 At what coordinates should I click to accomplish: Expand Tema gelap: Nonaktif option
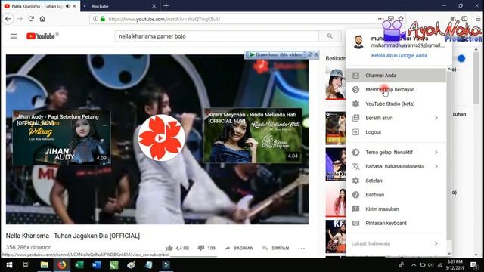click(x=396, y=152)
